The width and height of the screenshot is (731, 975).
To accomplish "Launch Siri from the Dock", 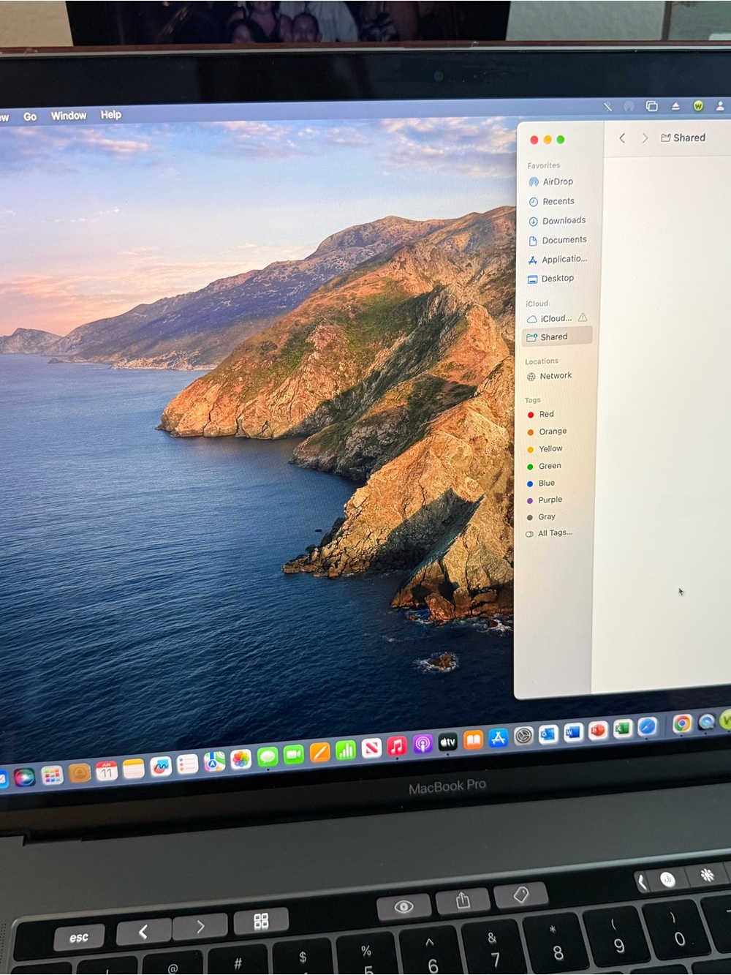I will [25, 777].
